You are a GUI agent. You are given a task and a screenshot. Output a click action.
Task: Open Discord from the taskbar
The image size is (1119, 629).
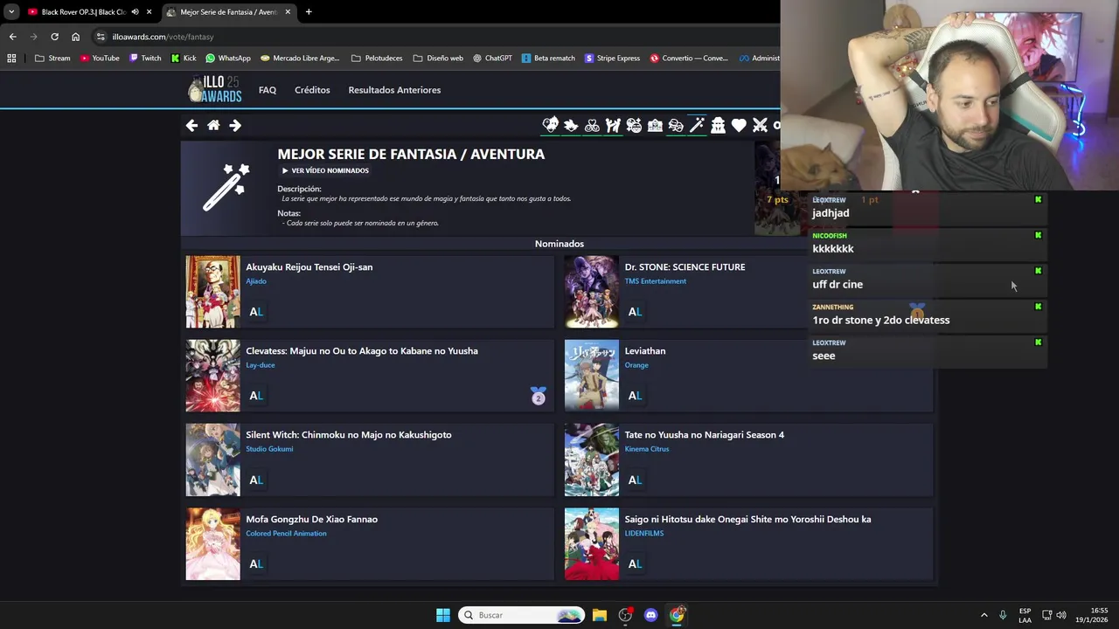point(650,615)
